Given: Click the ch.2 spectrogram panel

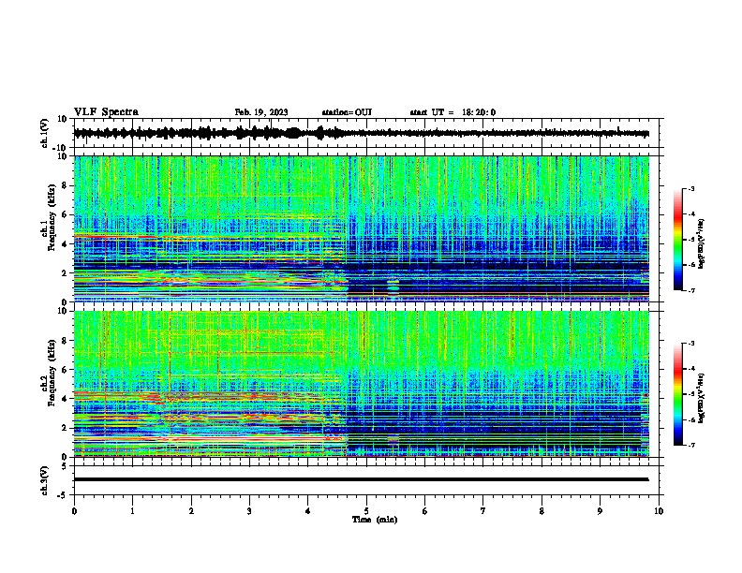Looking at the screenshot, I should 362,384.
